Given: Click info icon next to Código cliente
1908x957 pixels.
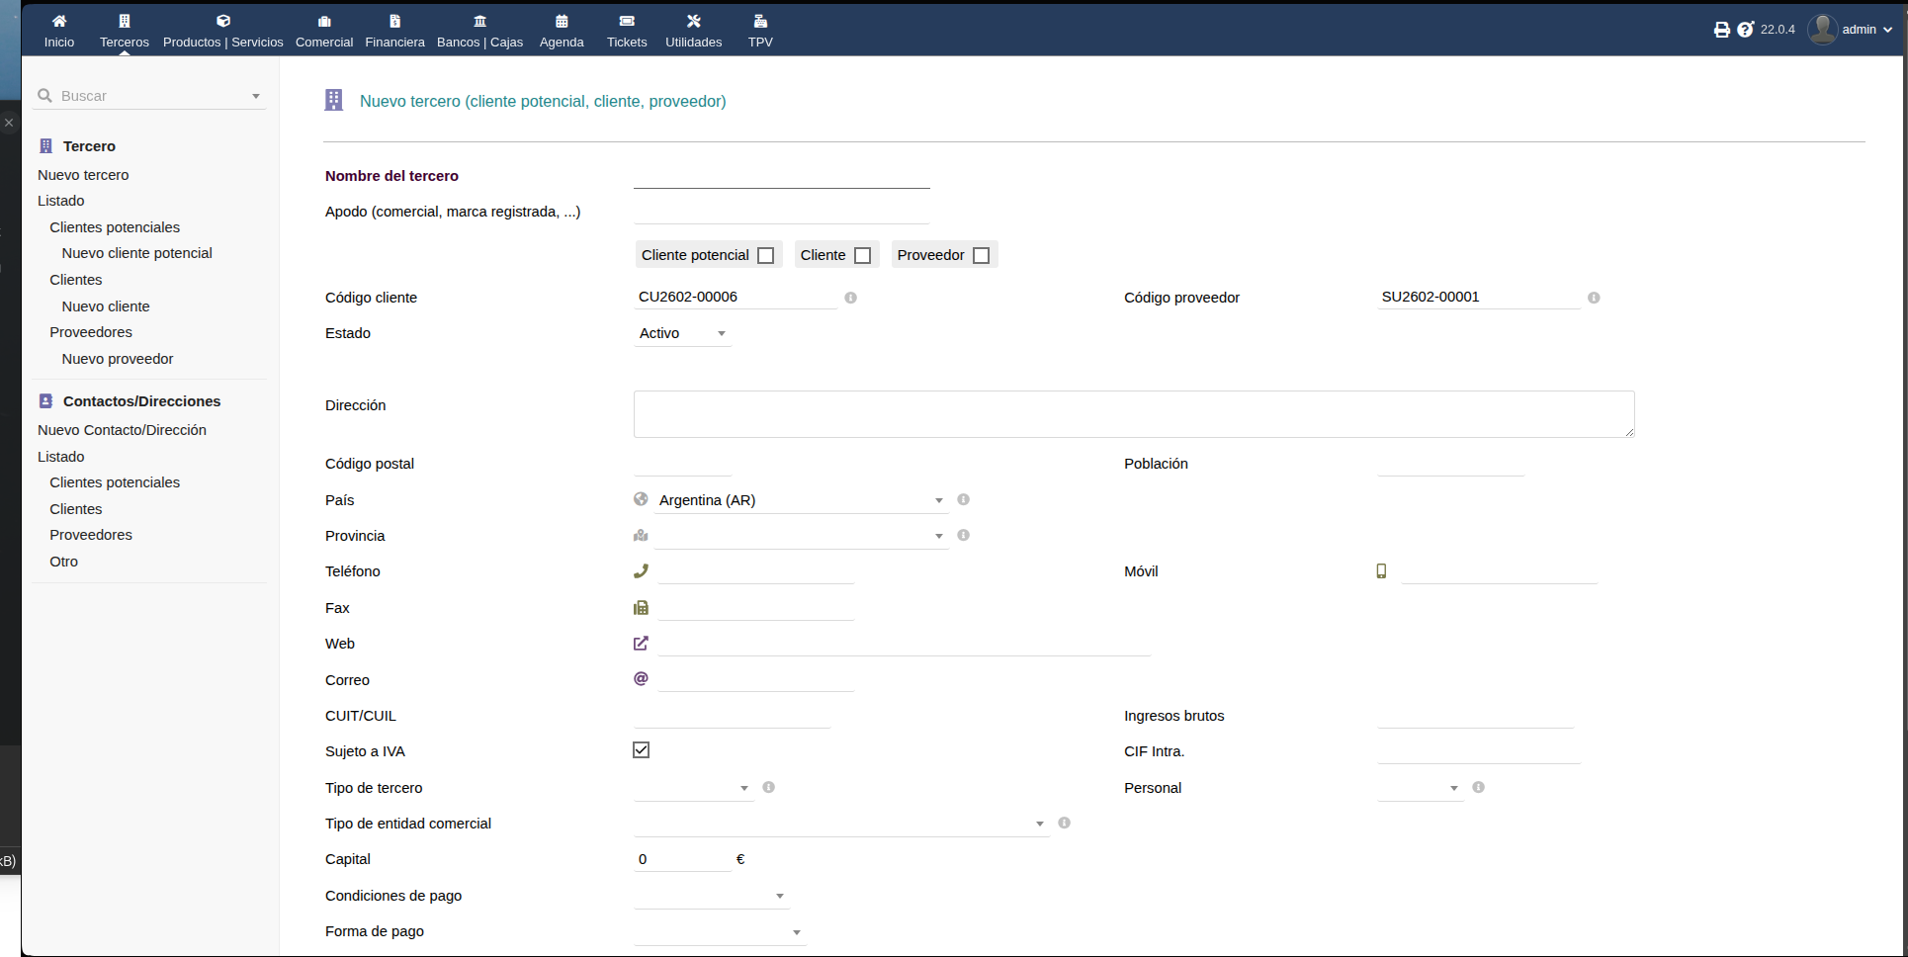Looking at the screenshot, I should (x=850, y=298).
